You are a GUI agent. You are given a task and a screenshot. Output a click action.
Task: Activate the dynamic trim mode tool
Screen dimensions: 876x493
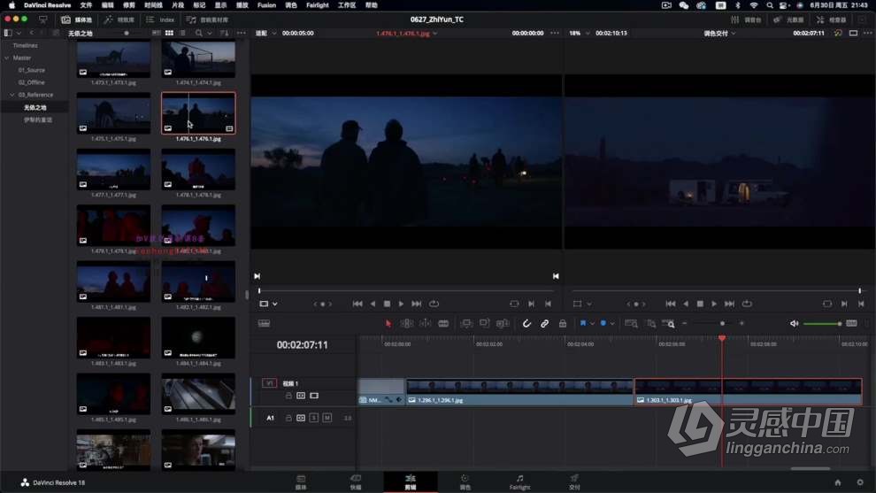425,324
